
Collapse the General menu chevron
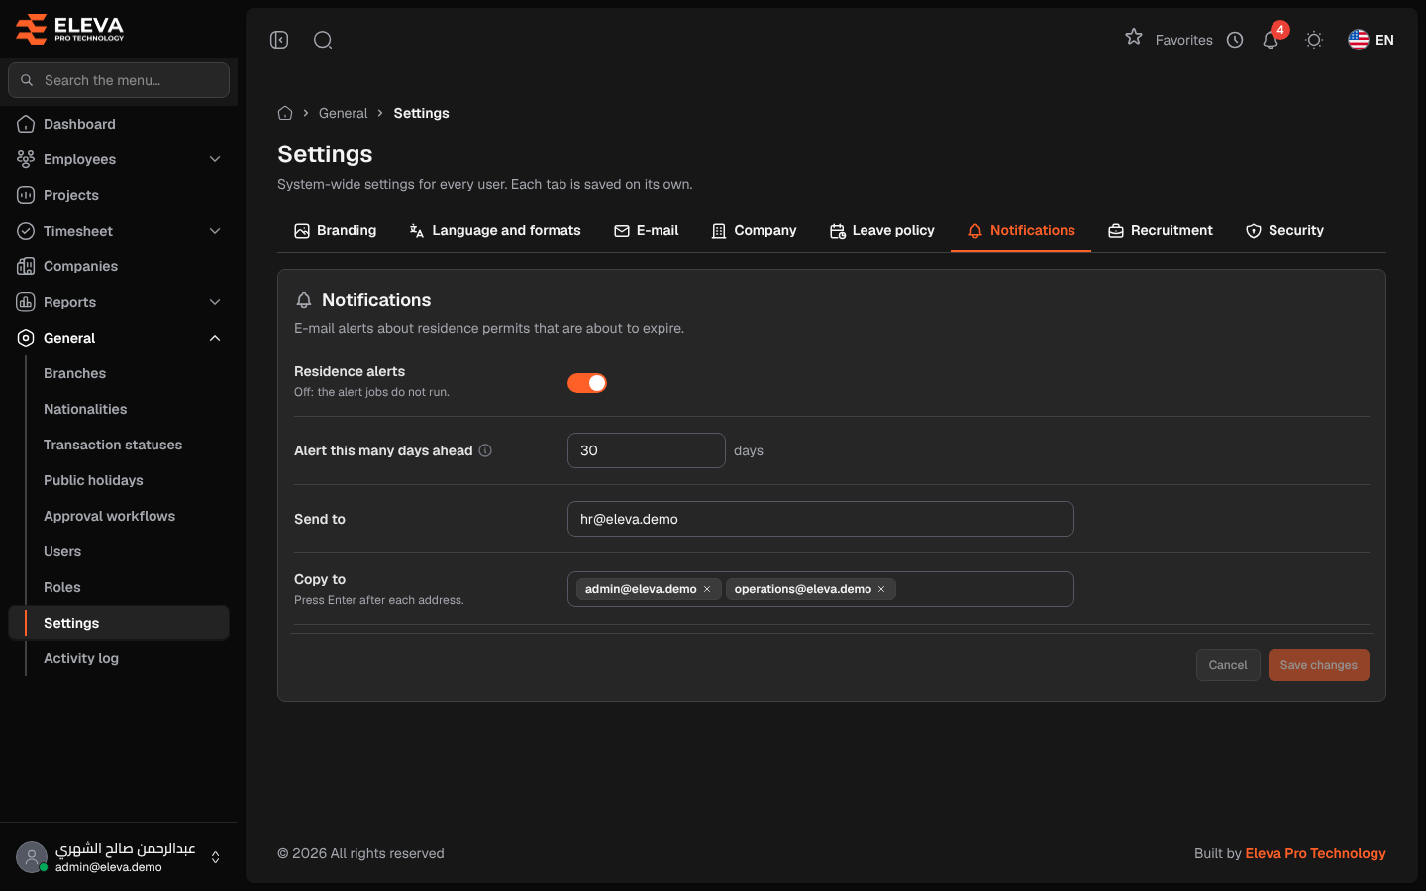point(215,338)
